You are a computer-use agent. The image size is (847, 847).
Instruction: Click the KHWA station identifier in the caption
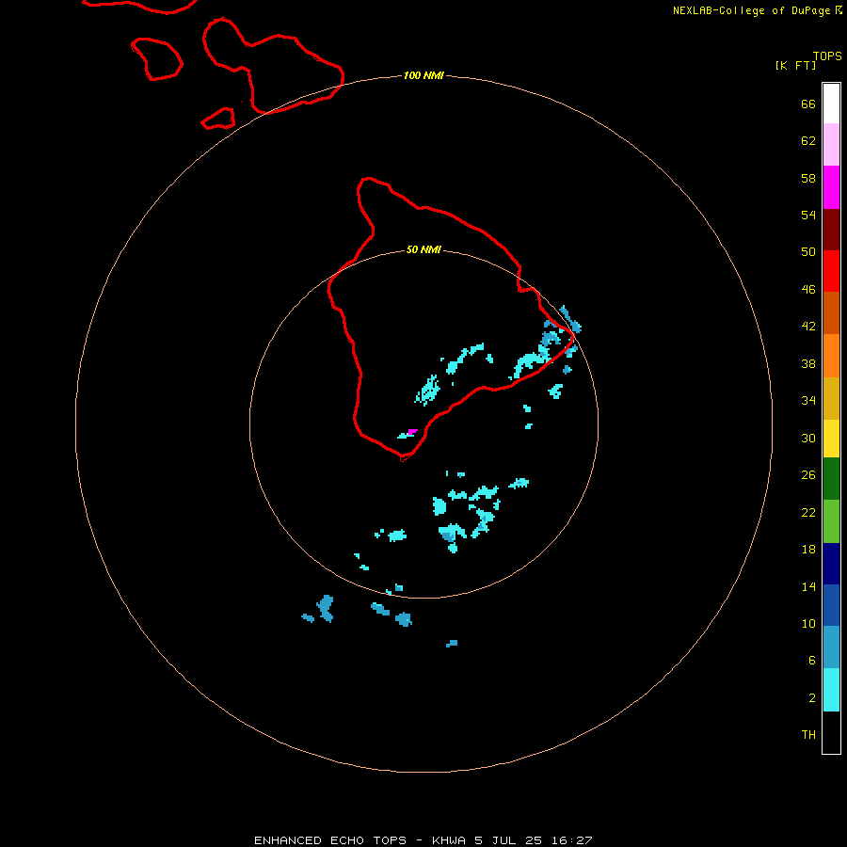pos(448,840)
